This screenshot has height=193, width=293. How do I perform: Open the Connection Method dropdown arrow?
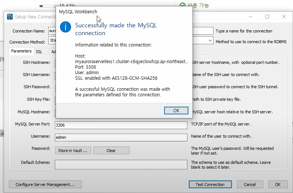click(x=210, y=41)
